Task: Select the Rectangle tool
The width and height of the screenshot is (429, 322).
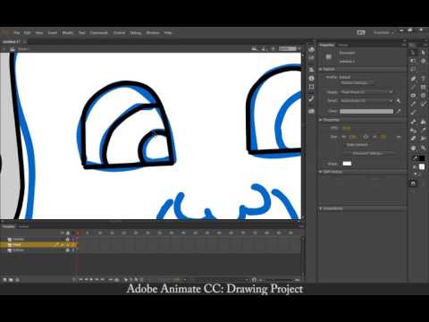Action: tap(423, 87)
